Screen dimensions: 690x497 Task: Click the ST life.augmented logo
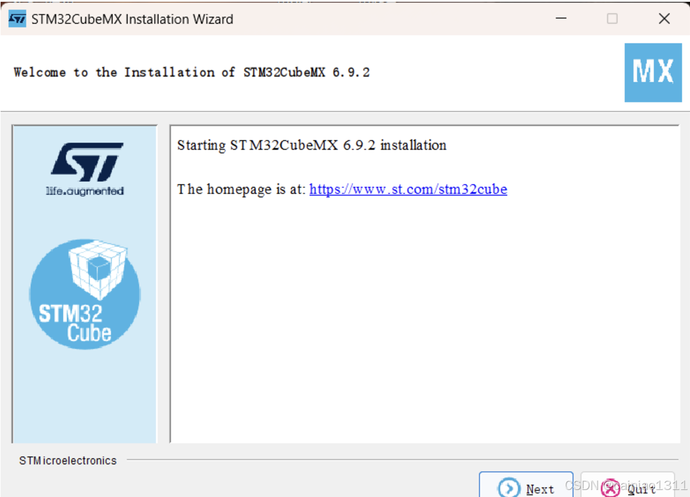pos(85,169)
